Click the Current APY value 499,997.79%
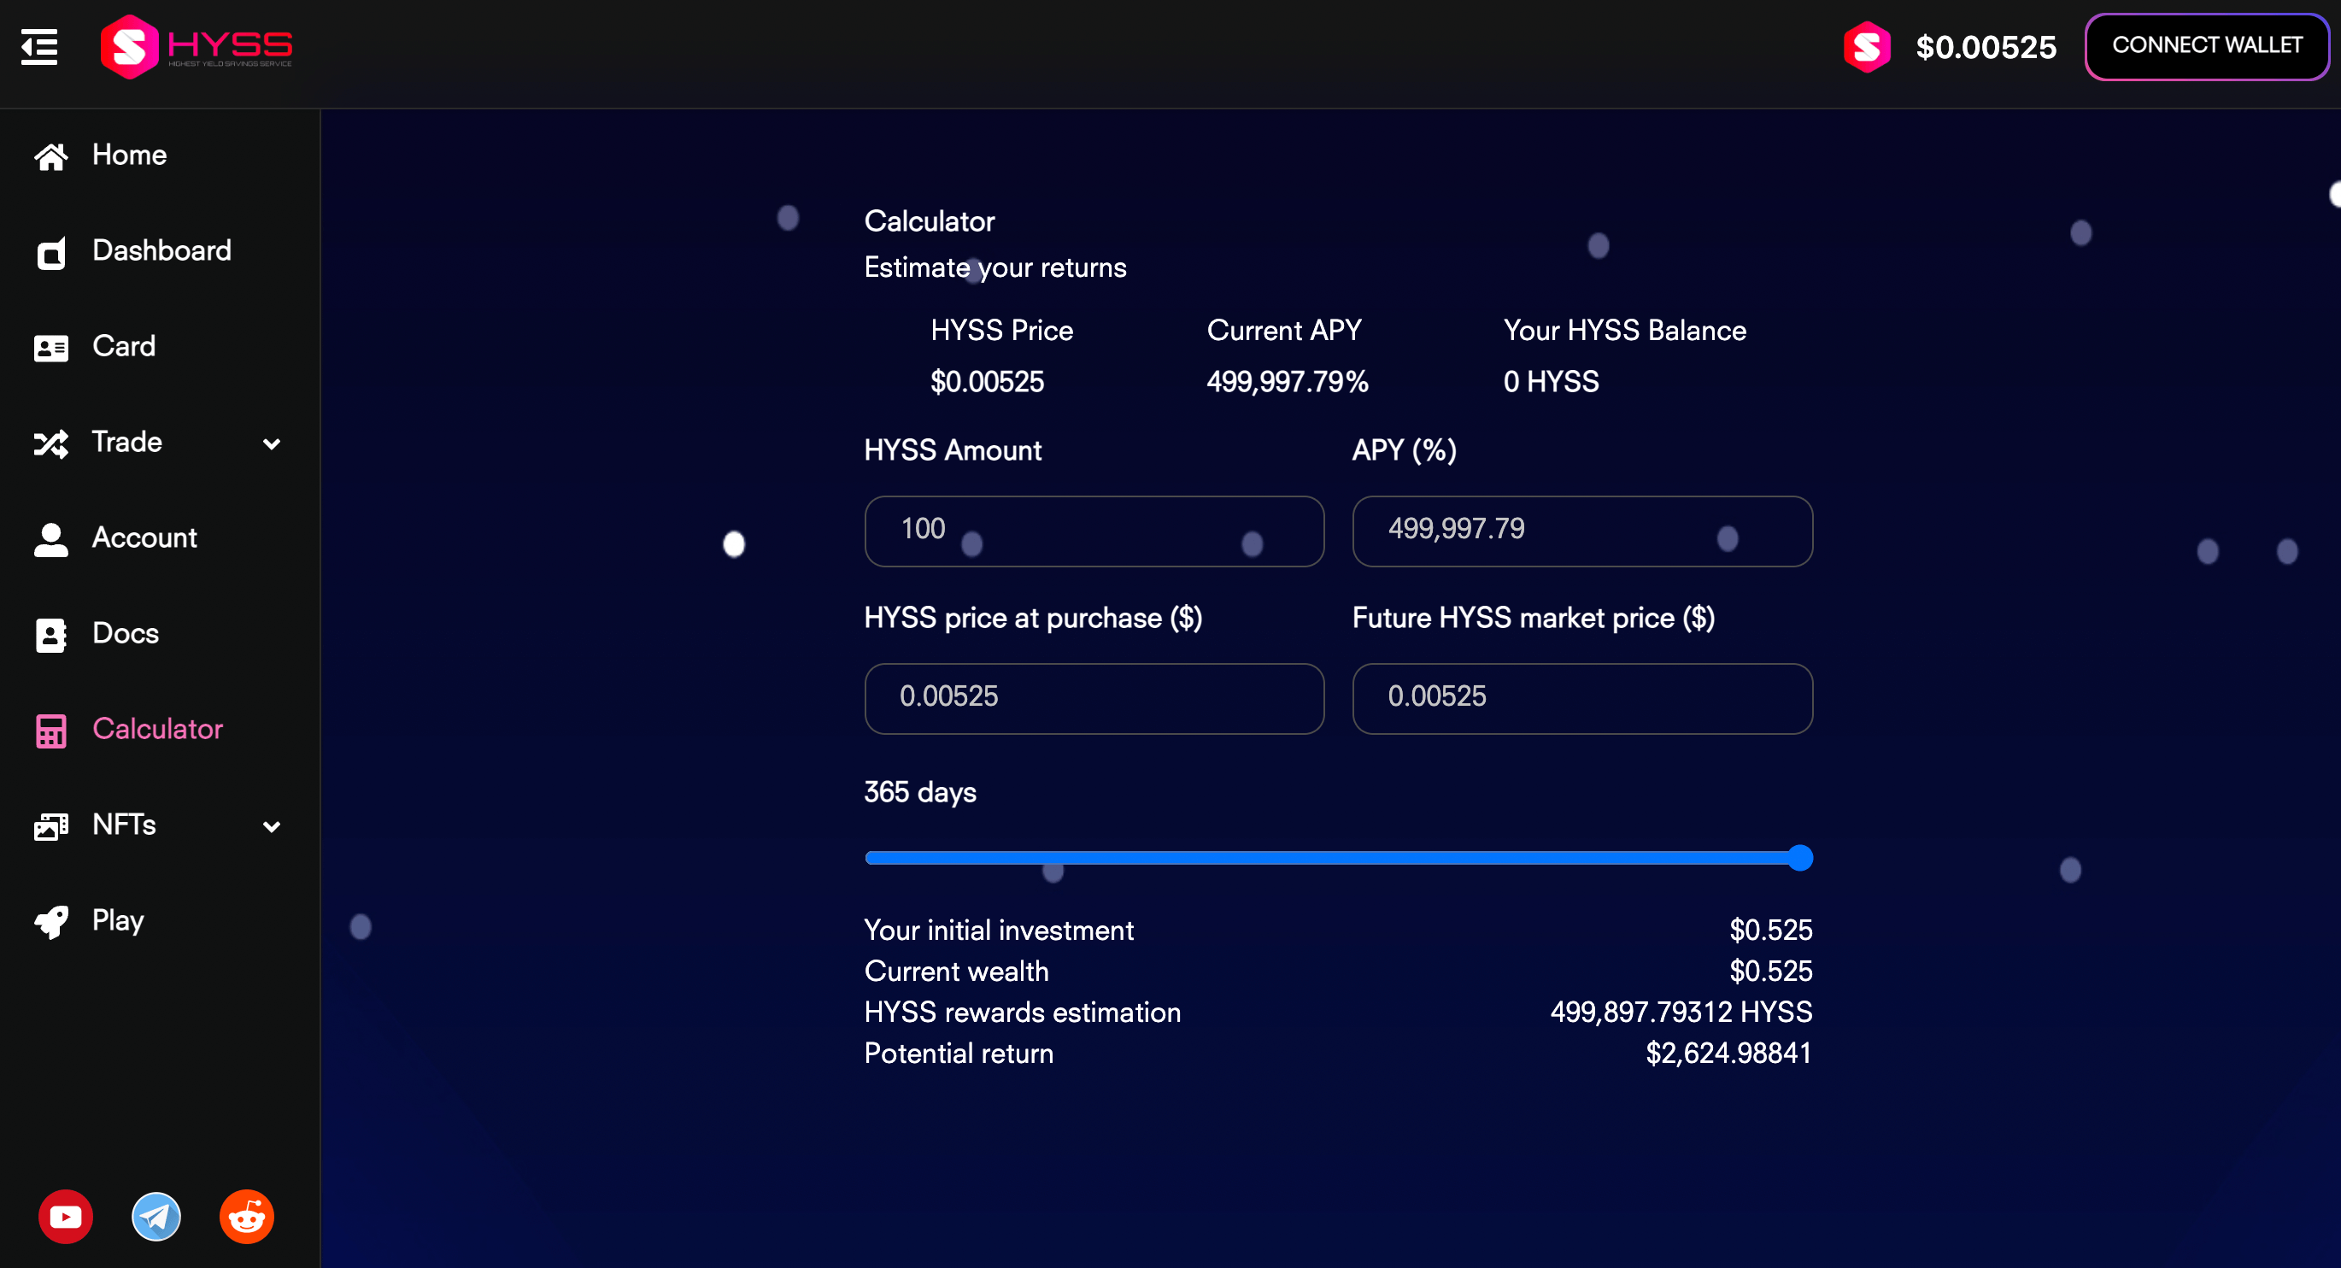The image size is (2341, 1268). [1288, 382]
